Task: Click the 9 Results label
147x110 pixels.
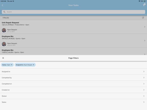Action: point(6,18)
